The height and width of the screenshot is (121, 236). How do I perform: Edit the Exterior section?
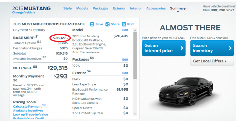(125, 73)
